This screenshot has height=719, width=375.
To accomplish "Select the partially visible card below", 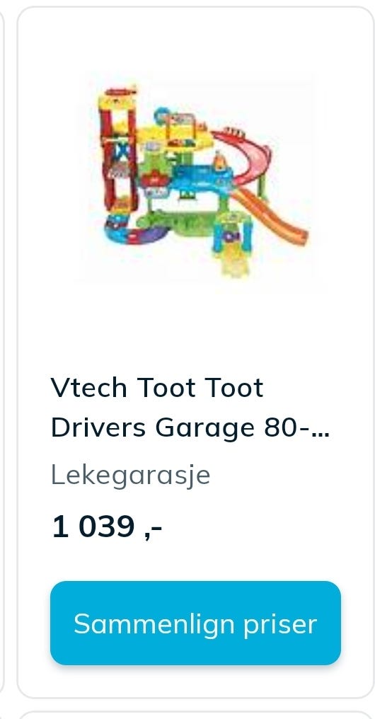I will (196, 715).
